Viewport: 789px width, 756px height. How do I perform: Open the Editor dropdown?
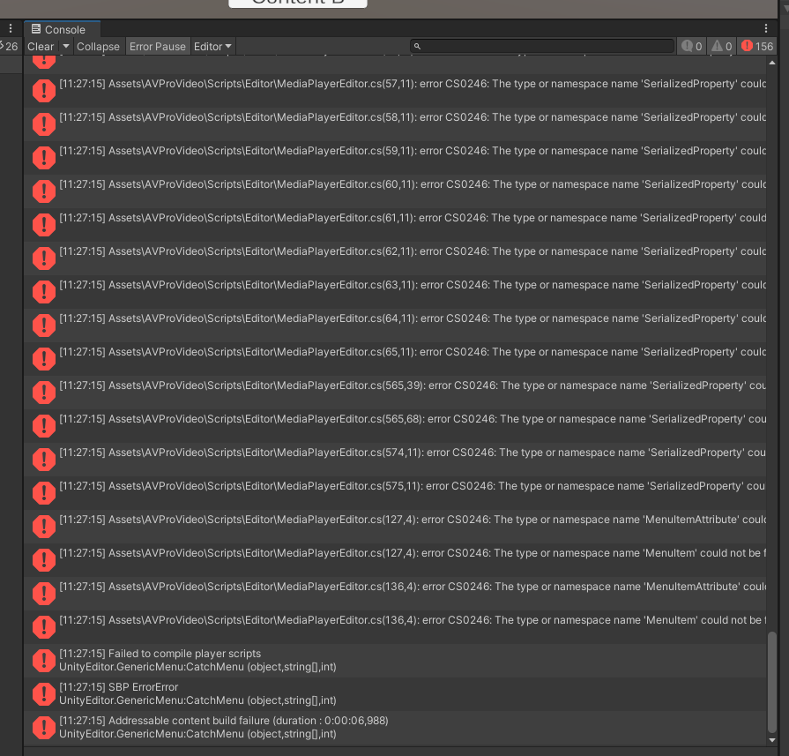[x=212, y=46]
